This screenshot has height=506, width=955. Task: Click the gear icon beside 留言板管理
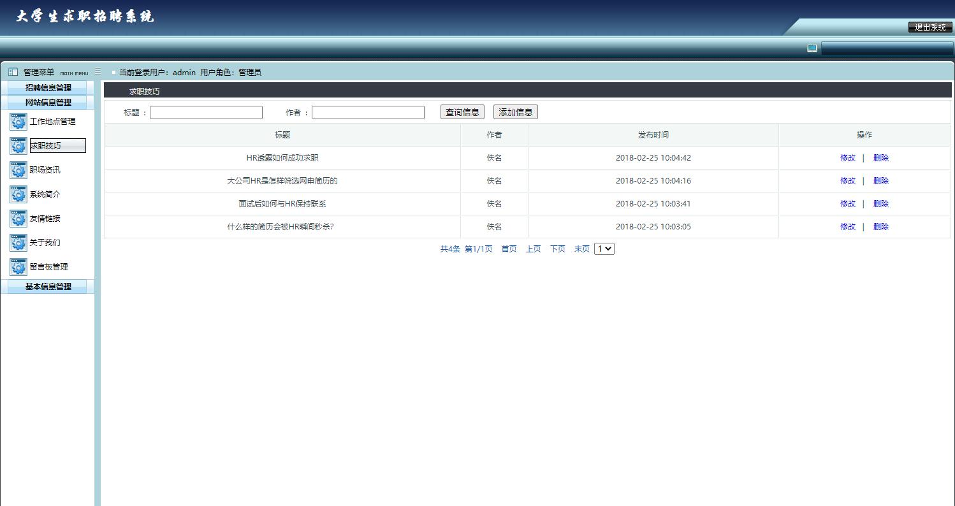tap(18, 267)
